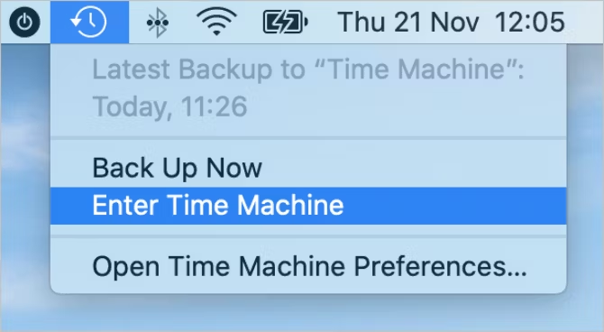Click the Thu 21 Nov date

point(408,22)
